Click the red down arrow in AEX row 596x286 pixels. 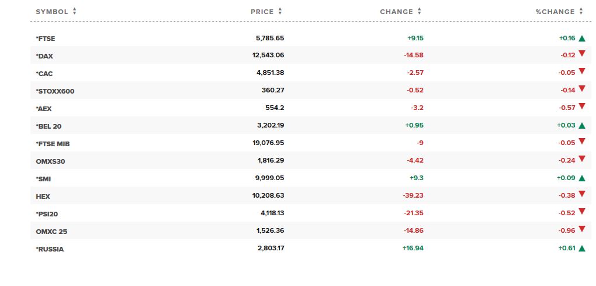(x=582, y=106)
